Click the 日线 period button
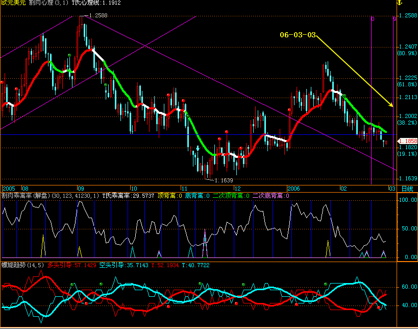 407,189
